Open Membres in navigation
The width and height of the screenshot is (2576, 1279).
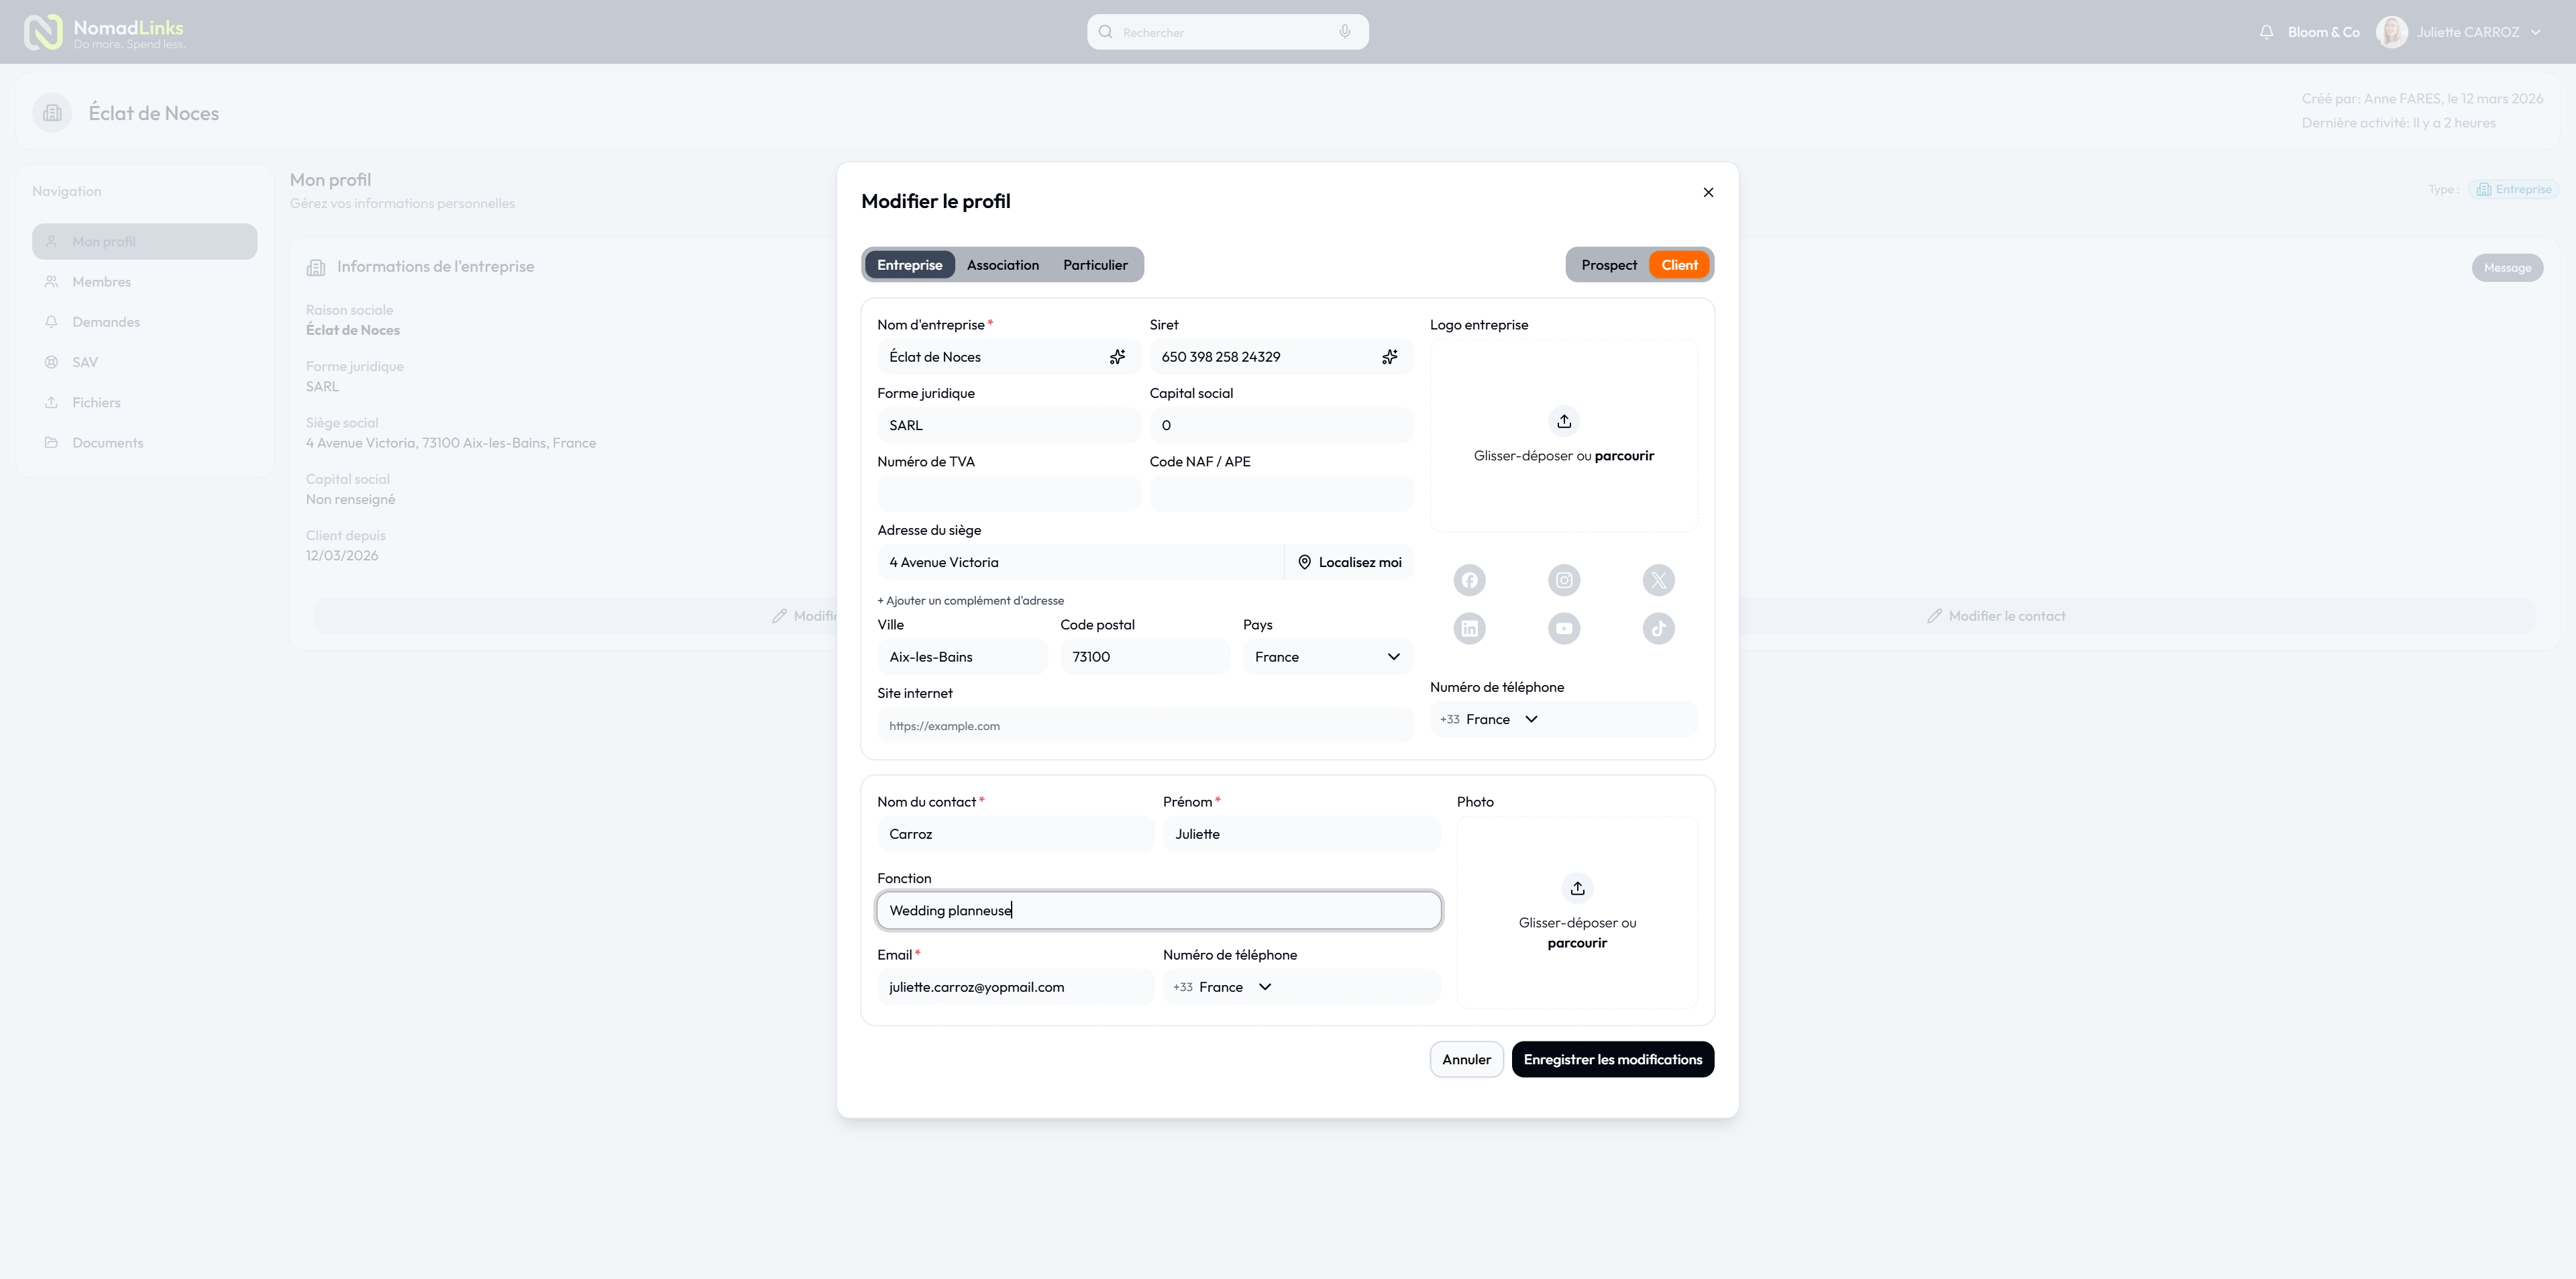click(144, 282)
